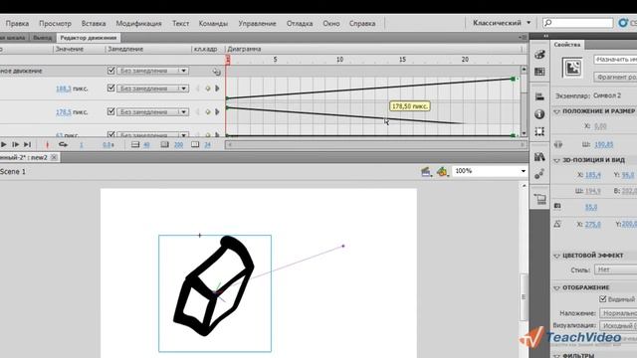Click the 3D X position value 185,4

pyautogui.click(x=593, y=175)
